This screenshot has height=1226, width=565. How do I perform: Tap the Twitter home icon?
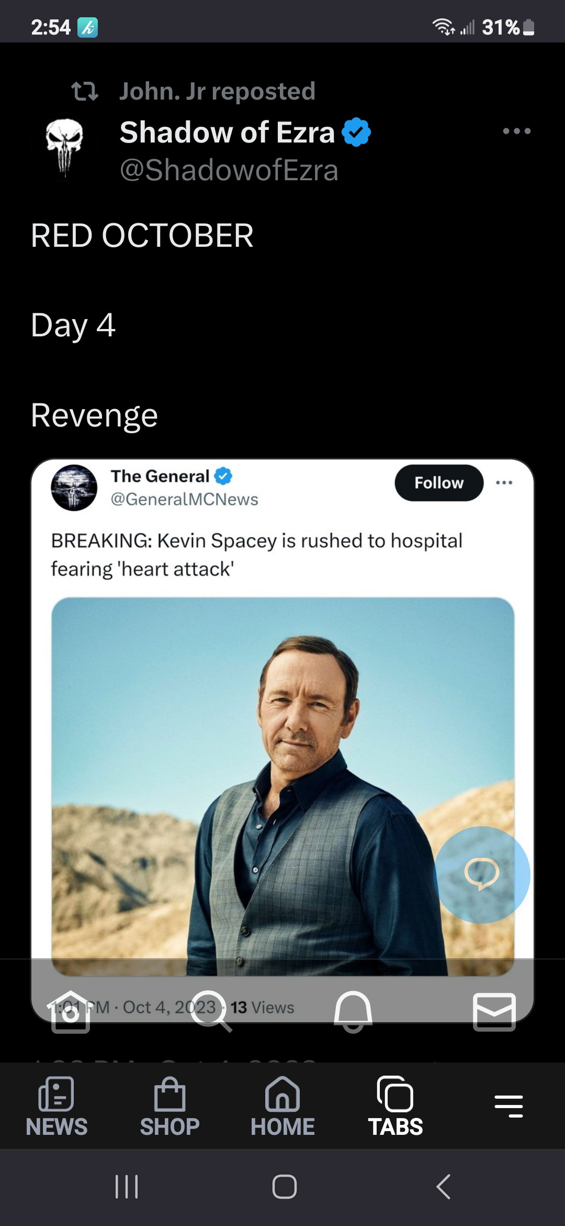coord(71,1012)
